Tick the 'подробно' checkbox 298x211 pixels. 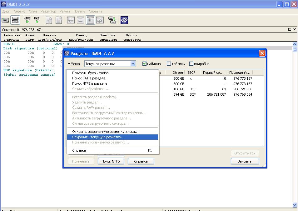point(191,64)
